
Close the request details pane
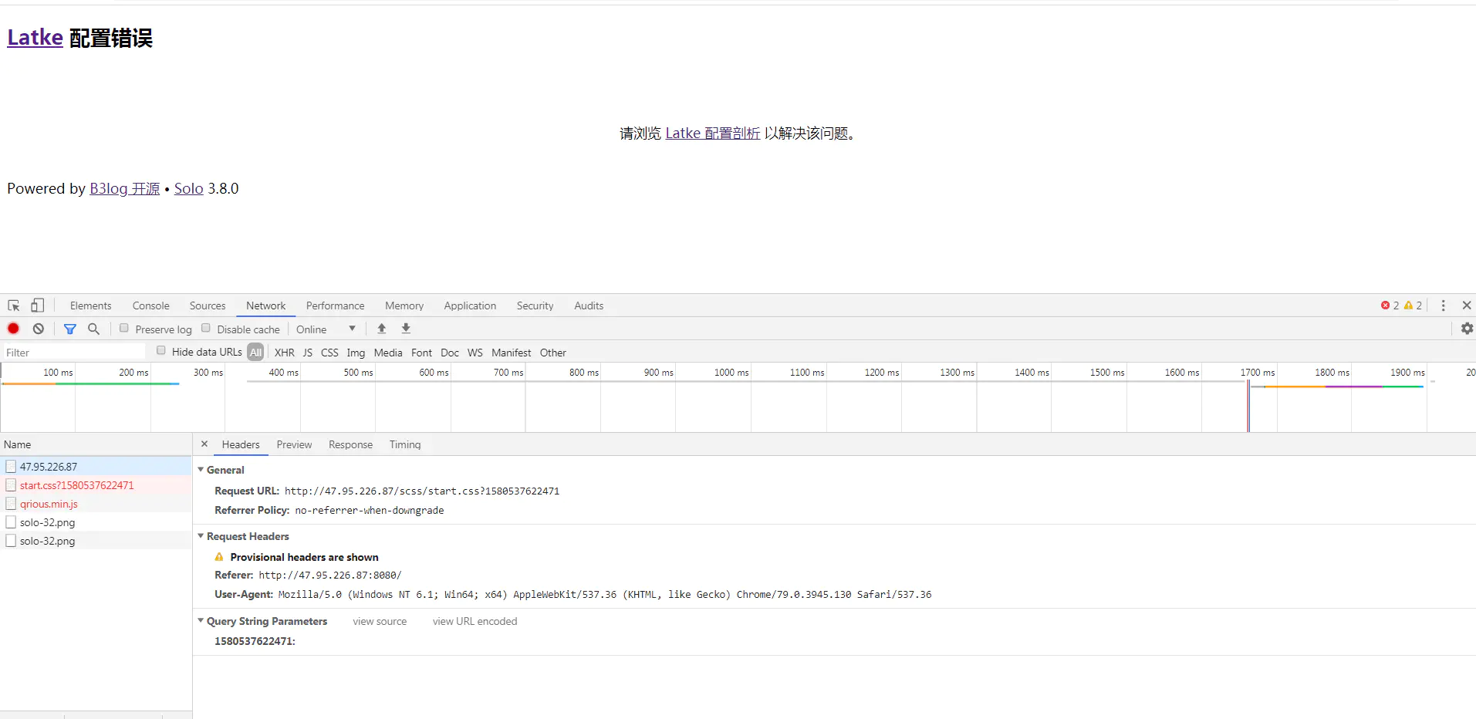pos(204,444)
